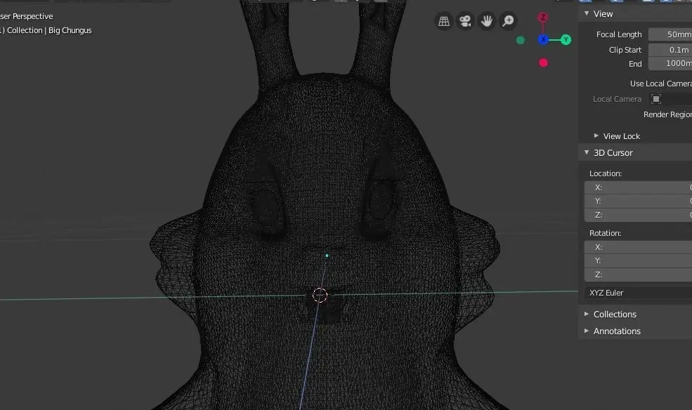The width and height of the screenshot is (692, 410).
Task: Click the 'Rotation:' label in 3D Cursor
Action: 605,233
